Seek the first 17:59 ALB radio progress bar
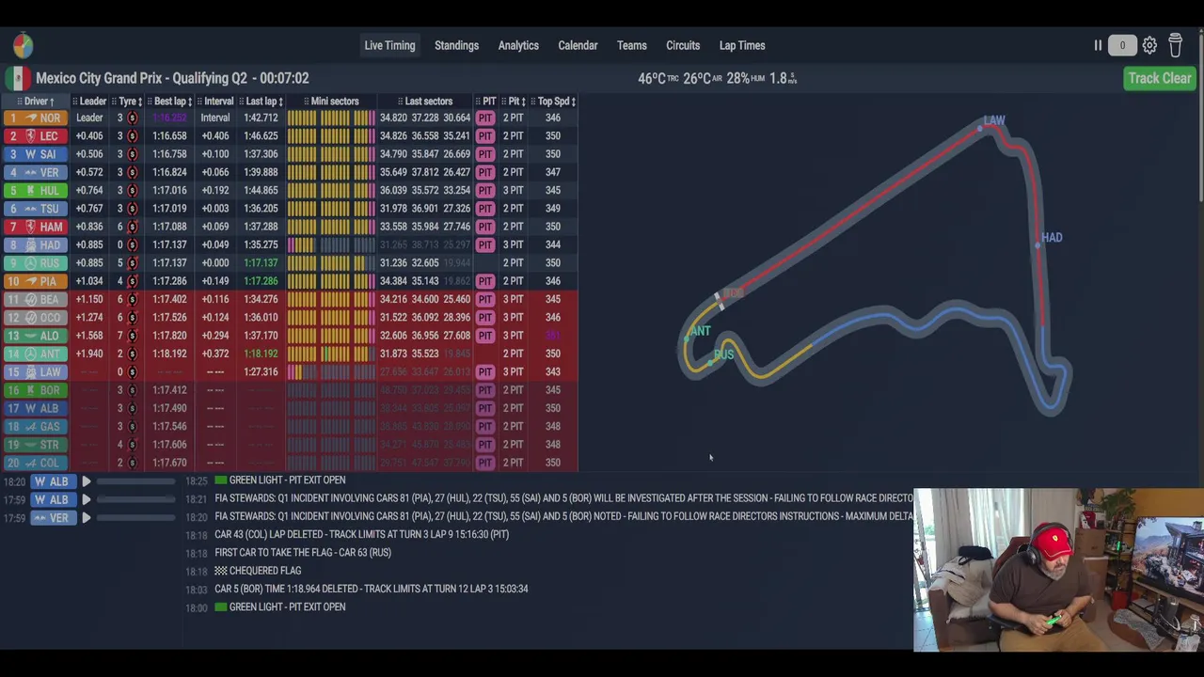The height and width of the screenshot is (677, 1204). coord(136,499)
